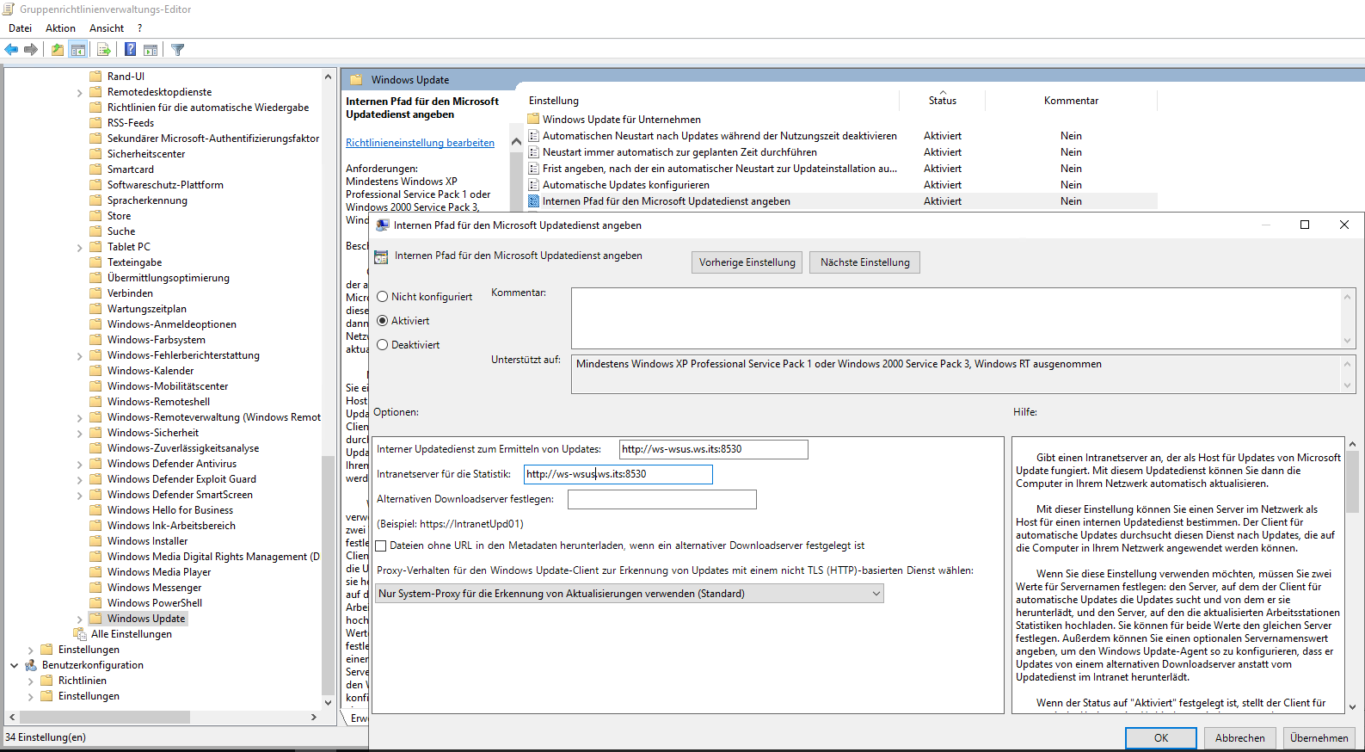Click the export list toolbar icon
Viewport: 1365px width, 752px height.
click(103, 50)
